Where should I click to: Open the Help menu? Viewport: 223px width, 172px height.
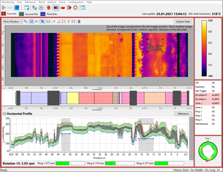89,2
